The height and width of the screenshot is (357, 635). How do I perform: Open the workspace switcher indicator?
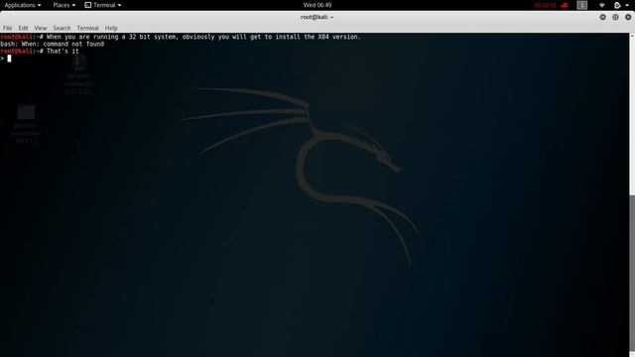[x=582, y=5]
